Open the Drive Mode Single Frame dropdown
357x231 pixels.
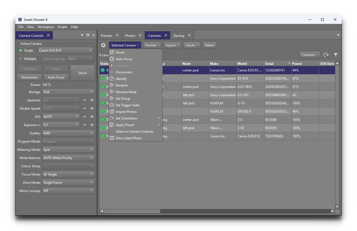coord(69,183)
